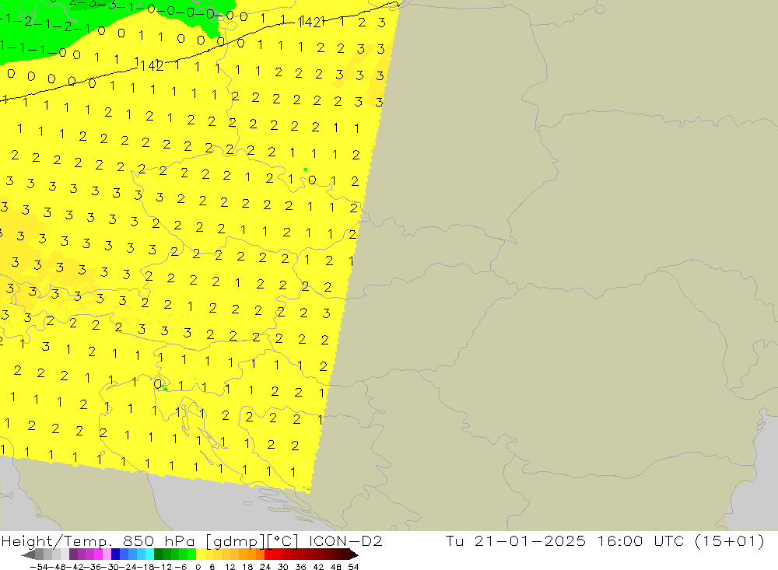Click the '[gdmp]' unit text in title
This screenshot has height=570, width=778.
tap(236, 541)
